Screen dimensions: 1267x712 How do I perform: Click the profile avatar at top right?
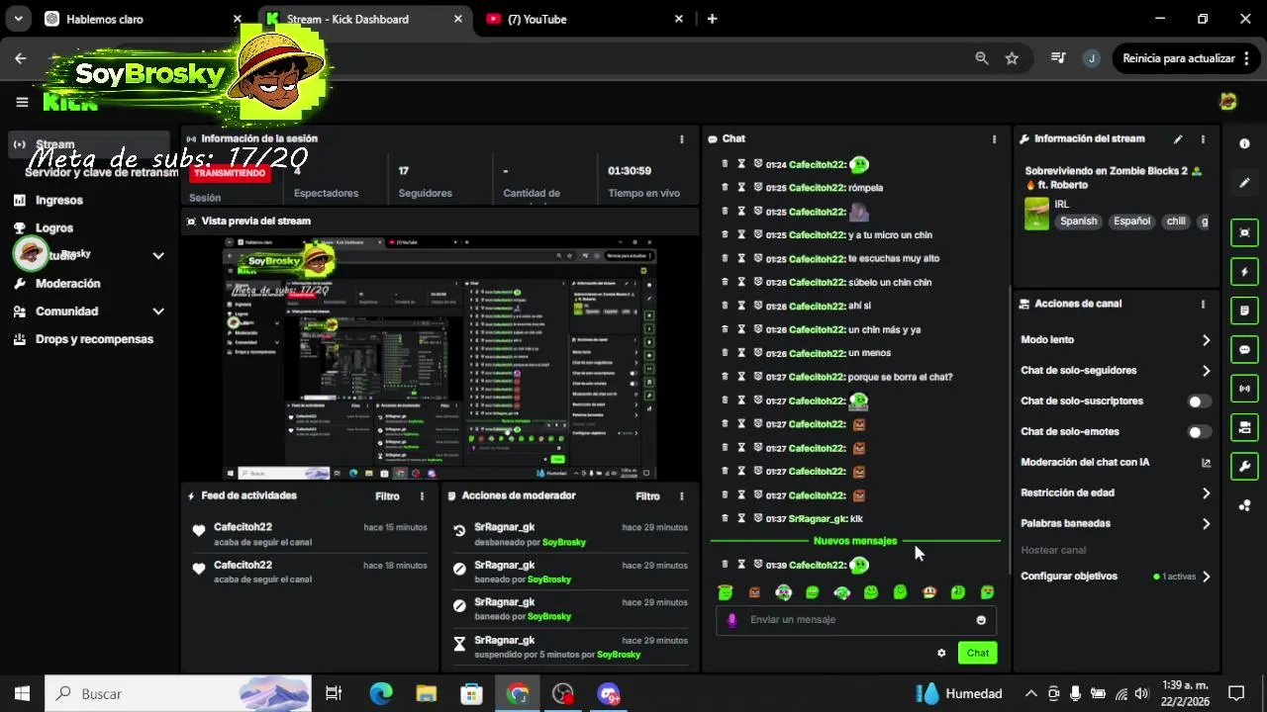click(1228, 102)
